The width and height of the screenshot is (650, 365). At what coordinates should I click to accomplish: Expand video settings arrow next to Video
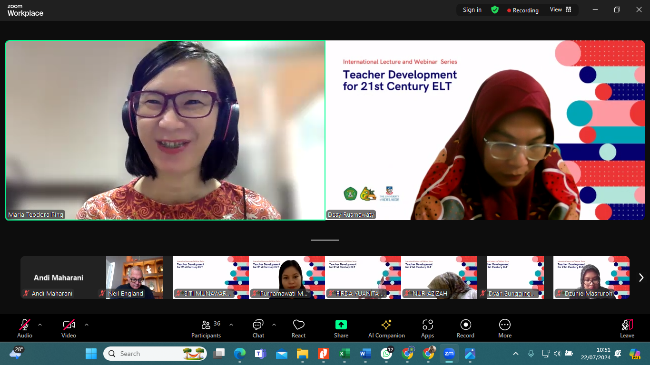86,325
